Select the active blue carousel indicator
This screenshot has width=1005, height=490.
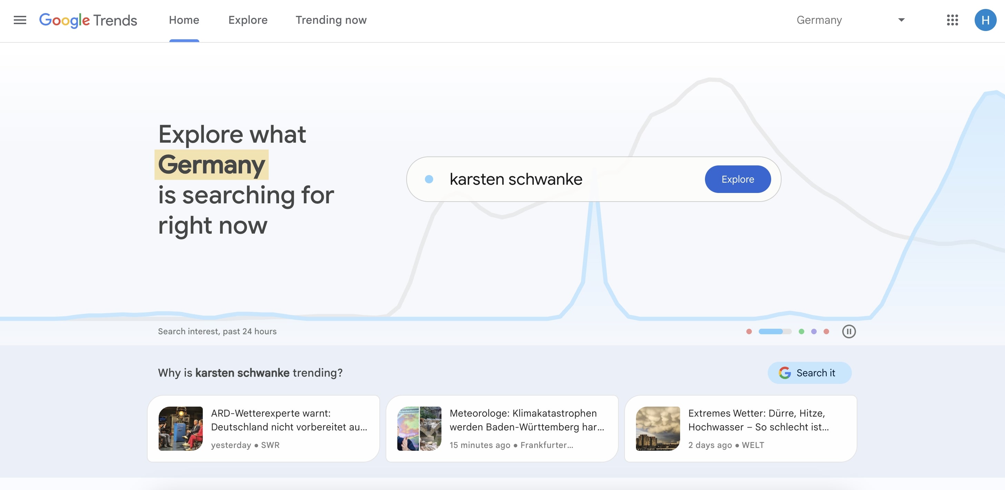pos(775,331)
